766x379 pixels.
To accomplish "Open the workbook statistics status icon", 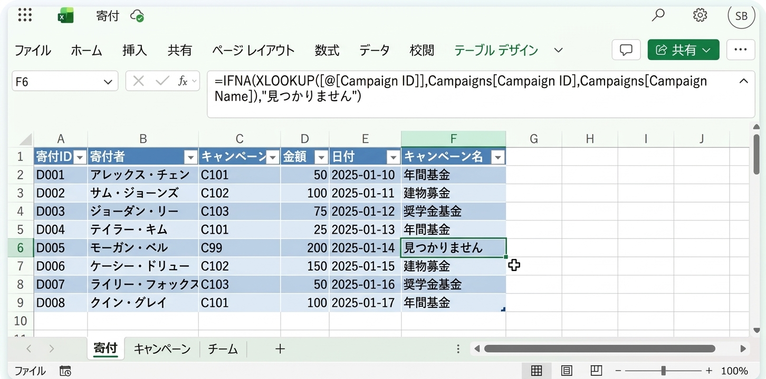I will pyautogui.click(x=65, y=371).
